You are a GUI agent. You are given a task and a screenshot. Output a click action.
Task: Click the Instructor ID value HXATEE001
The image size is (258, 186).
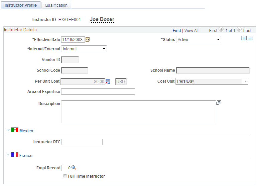pyautogui.click(x=70, y=20)
